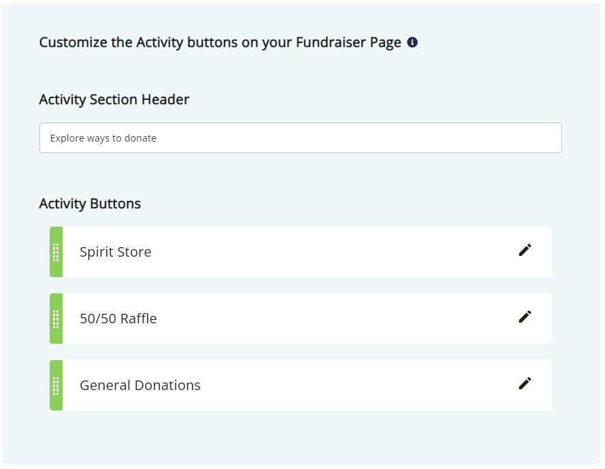The image size is (605, 469).
Task: Click the Spirit Store label text
Action: pos(114,251)
